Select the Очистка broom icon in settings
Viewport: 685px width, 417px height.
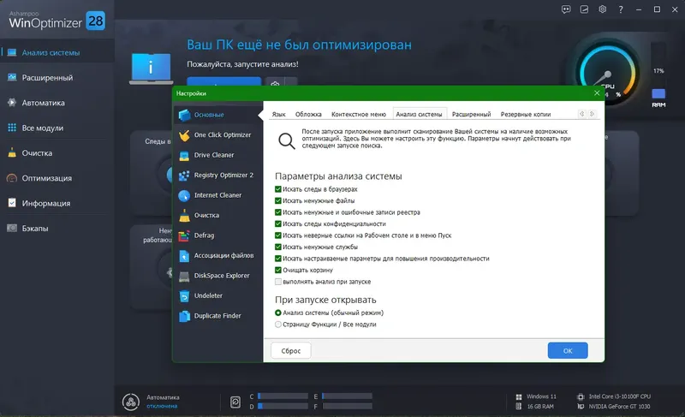184,216
